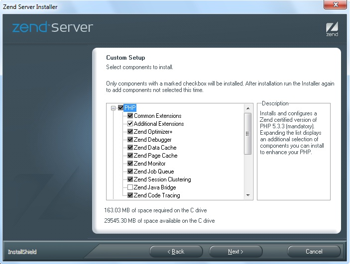Image resolution: width=350 pixels, height=264 pixels.
Task: Enable the Zend Java Bridge checkbox
Action: pyautogui.click(x=130, y=187)
